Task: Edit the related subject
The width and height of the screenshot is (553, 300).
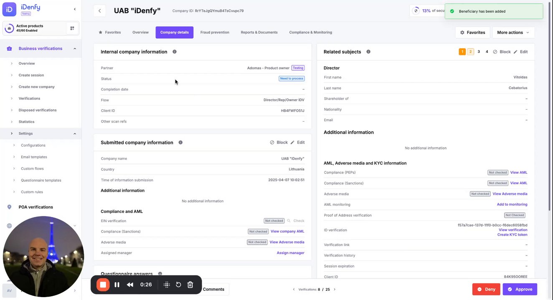Action: tap(520, 52)
